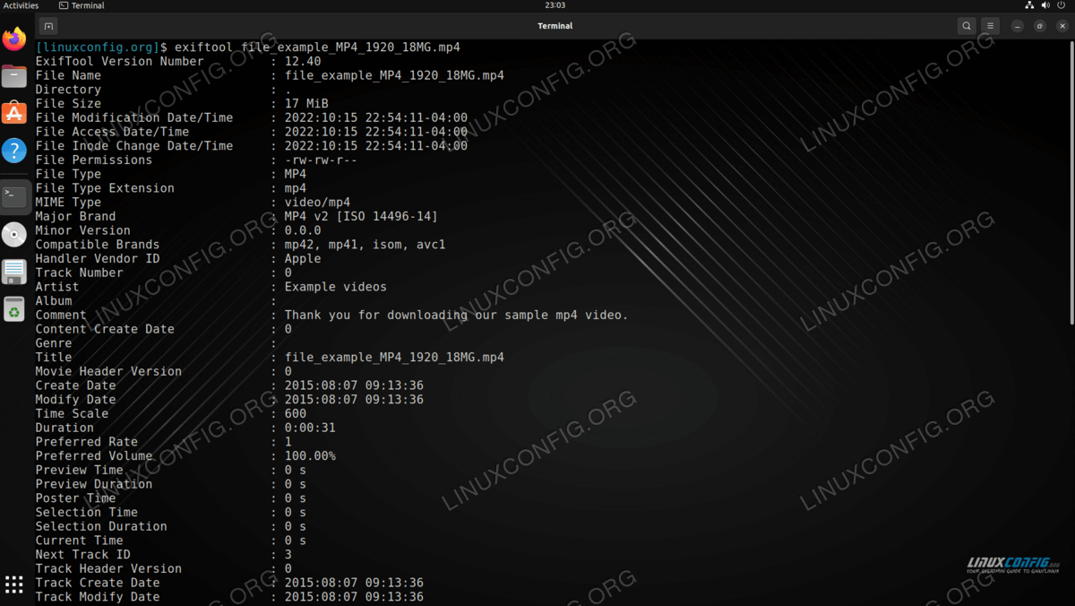Open the Trash from the dock
The width and height of the screenshot is (1075, 606).
[x=14, y=309]
